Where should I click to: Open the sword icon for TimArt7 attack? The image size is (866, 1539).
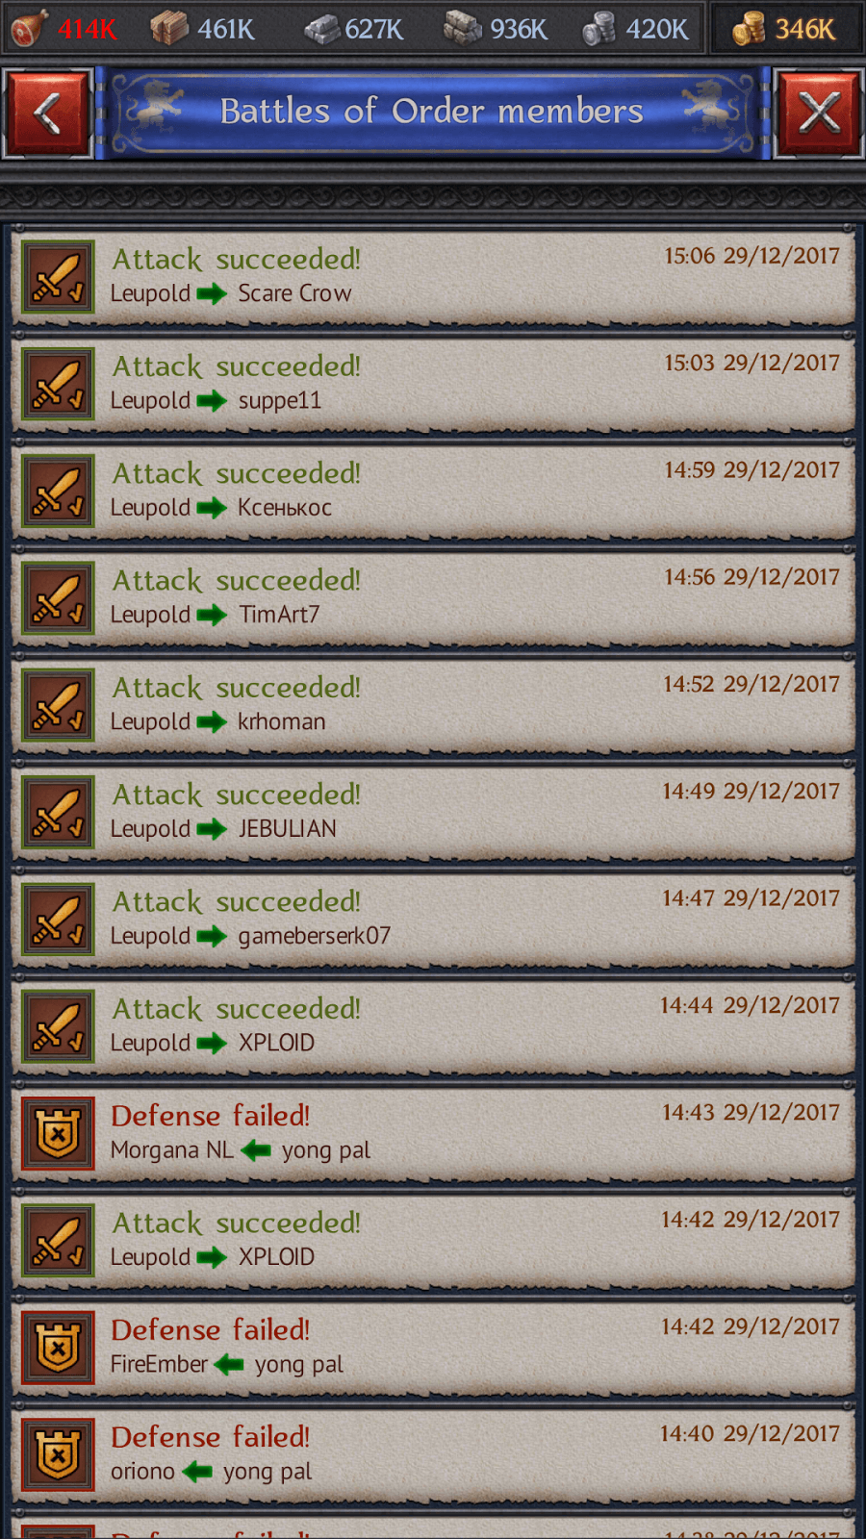pos(58,598)
